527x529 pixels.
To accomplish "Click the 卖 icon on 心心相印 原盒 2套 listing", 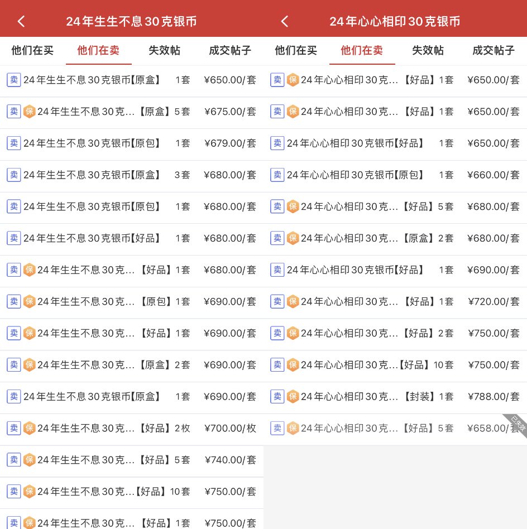I will [277, 238].
